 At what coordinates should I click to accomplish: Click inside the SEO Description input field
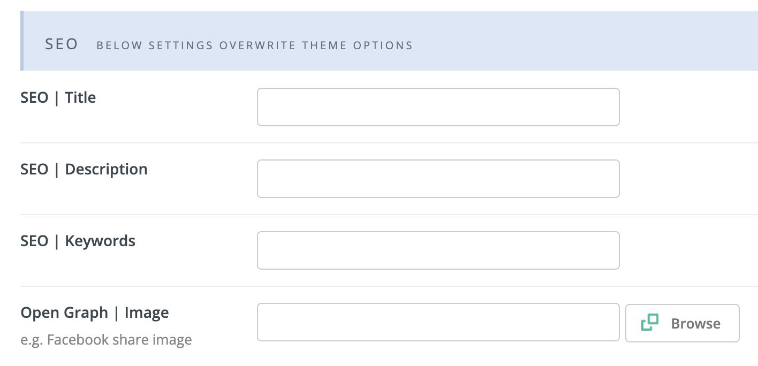tap(438, 179)
